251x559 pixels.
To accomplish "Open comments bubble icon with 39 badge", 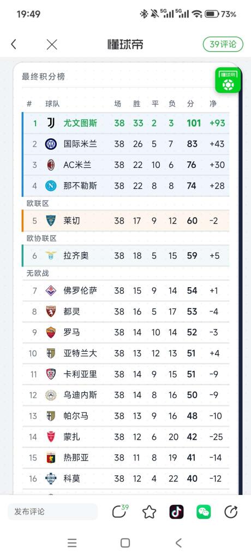I will point(120,511).
